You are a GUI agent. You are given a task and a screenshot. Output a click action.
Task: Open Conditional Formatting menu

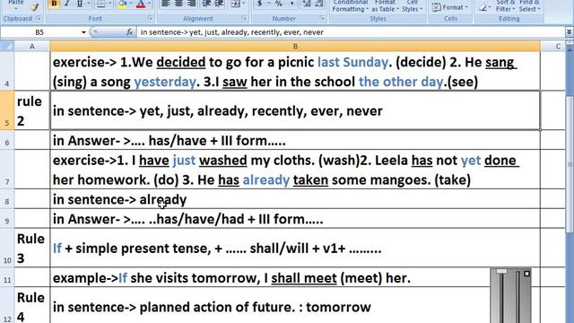350,6
